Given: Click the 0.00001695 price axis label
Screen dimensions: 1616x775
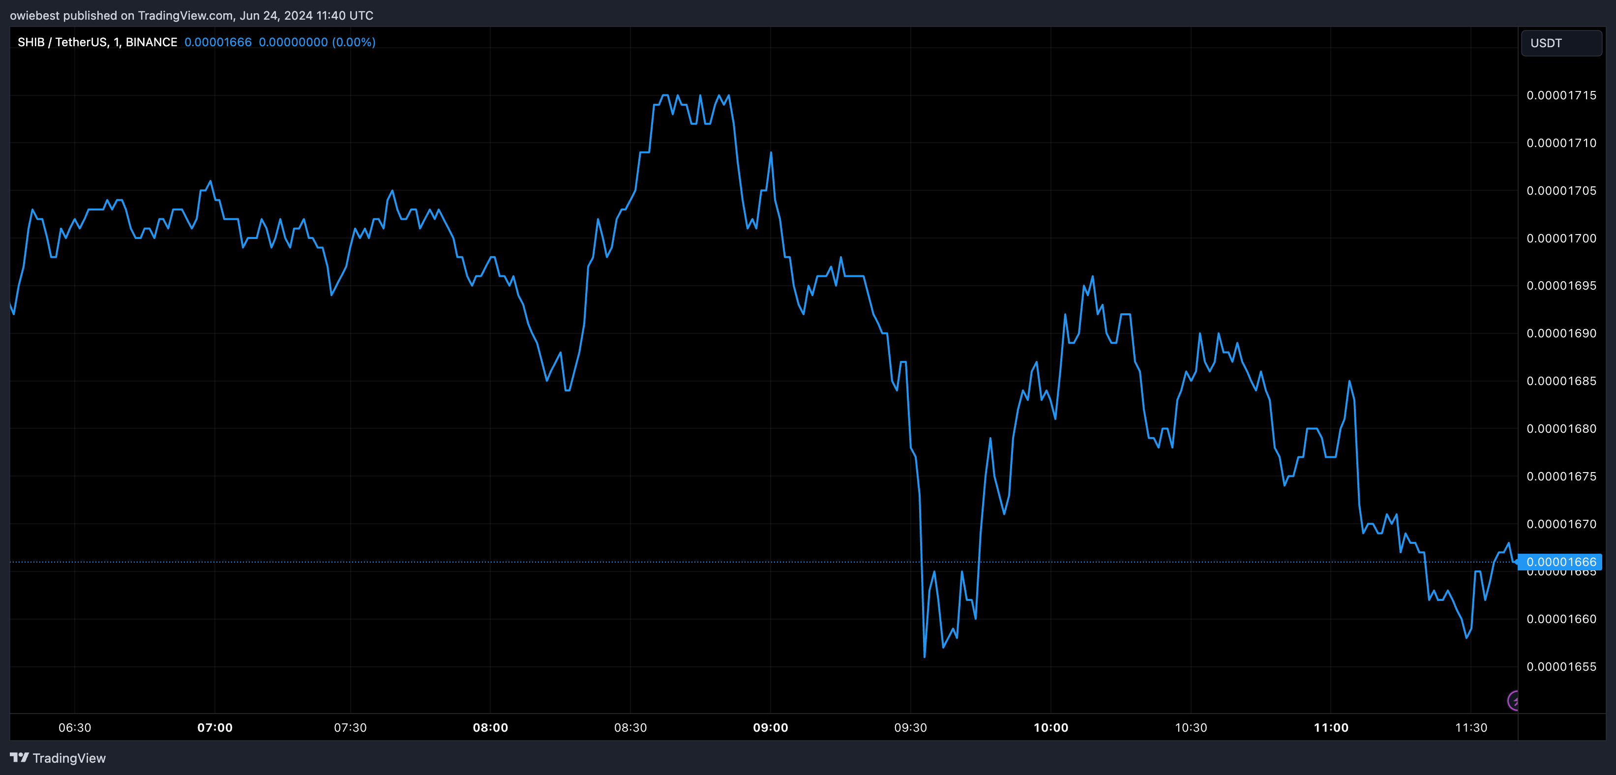Looking at the screenshot, I should tap(1561, 286).
